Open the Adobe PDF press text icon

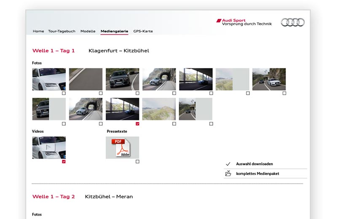[x=122, y=147]
